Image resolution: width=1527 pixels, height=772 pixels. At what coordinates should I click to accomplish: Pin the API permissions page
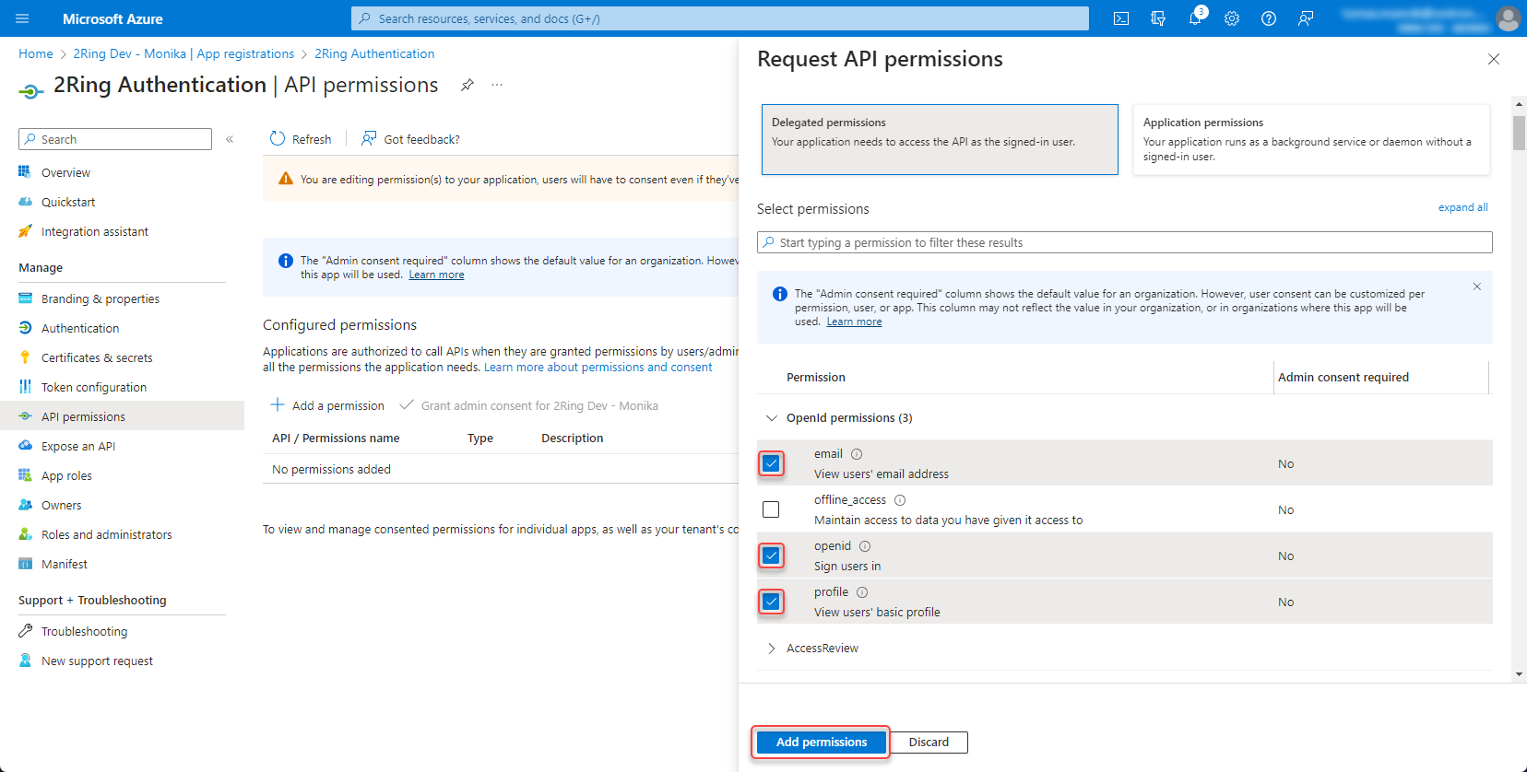468,85
